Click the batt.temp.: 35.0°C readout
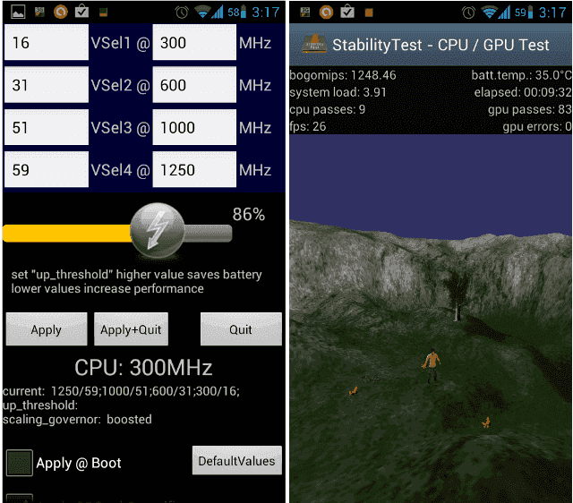 coord(521,75)
